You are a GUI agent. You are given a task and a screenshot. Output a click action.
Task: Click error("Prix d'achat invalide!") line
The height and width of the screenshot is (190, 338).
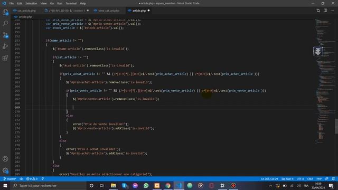click(x=93, y=149)
